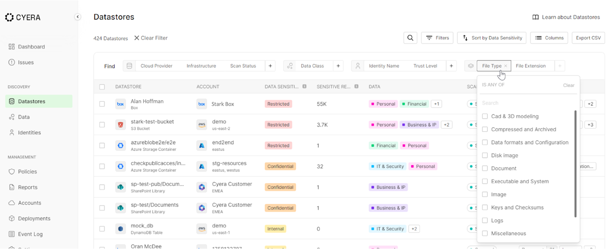Open the Infrastructure filter dropdown
The image size is (608, 249).
[201, 66]
